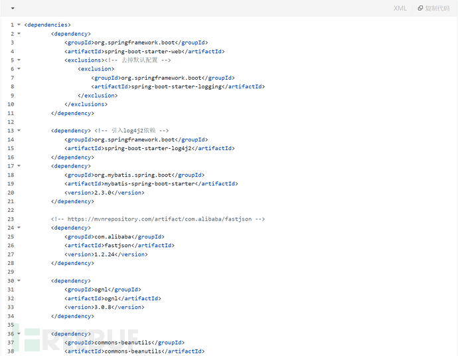Viewport: 458px width, 356px height.
Task: Fold the dependencies root tag at line 1
Action: pos(19,25)
